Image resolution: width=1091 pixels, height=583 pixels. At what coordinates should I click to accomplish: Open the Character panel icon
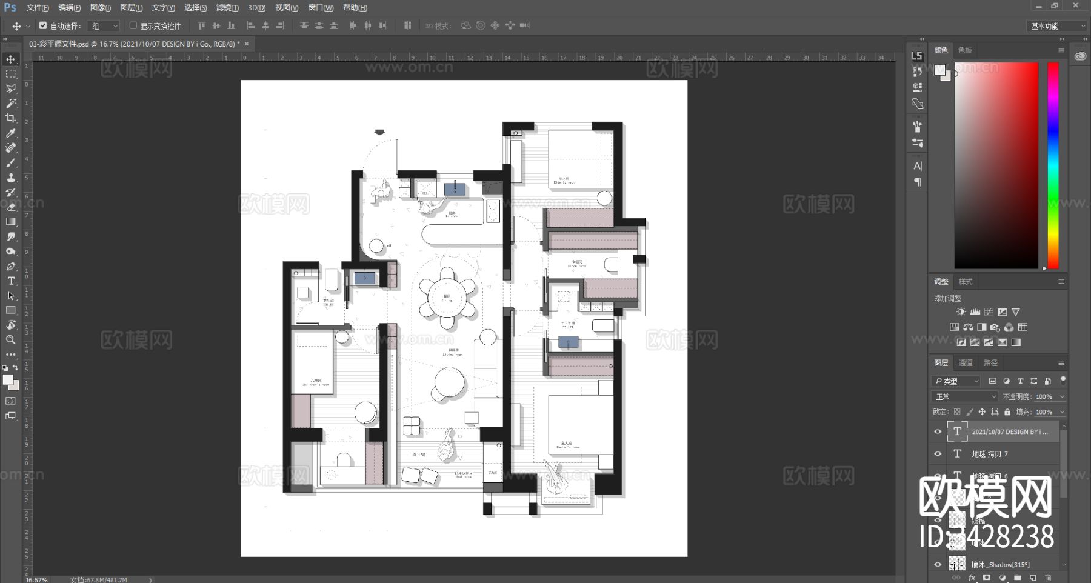918,166
